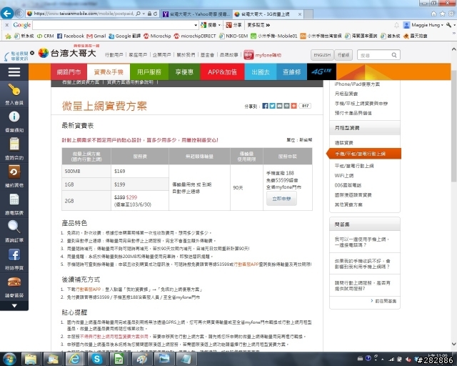The width and height of the screenshot is (457, 366).
Task: Close the popup near the site logo
Action: point(32,53)
